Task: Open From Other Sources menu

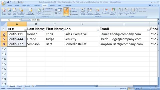Action: [x=21, y=12]
